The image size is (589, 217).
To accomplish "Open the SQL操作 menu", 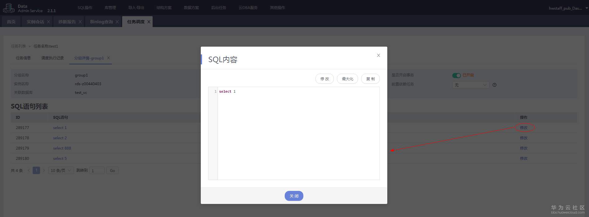I will [85, 8].
